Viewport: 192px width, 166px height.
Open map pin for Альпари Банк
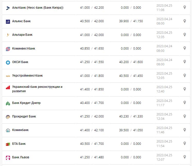(x=185, y=34)
